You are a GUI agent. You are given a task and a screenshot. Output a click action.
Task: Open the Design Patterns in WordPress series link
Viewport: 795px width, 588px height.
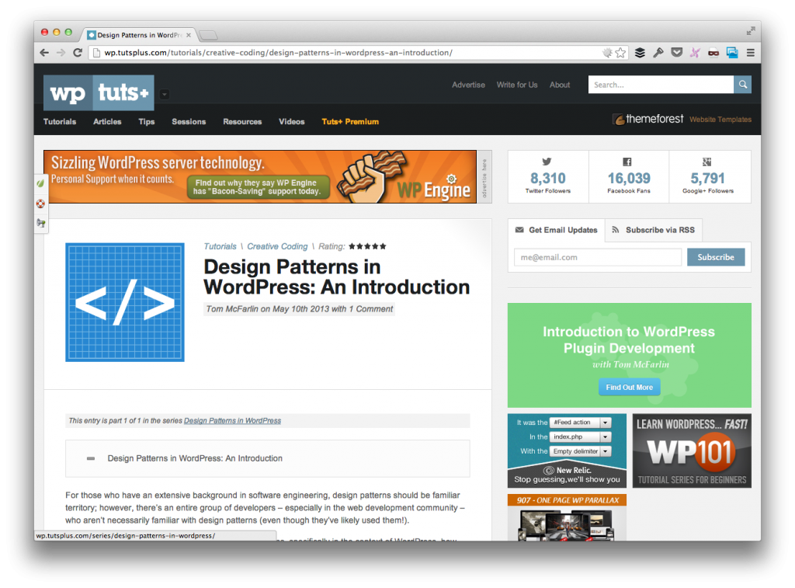coord(232,420)
